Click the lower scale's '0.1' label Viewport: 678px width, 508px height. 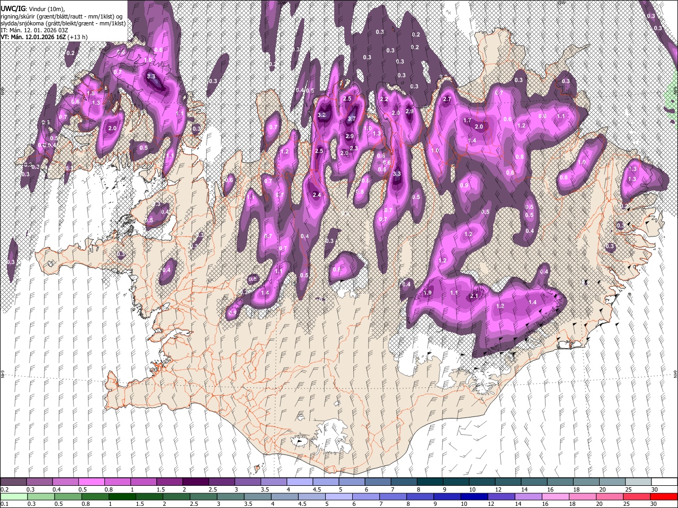click(x=4, y=504)
